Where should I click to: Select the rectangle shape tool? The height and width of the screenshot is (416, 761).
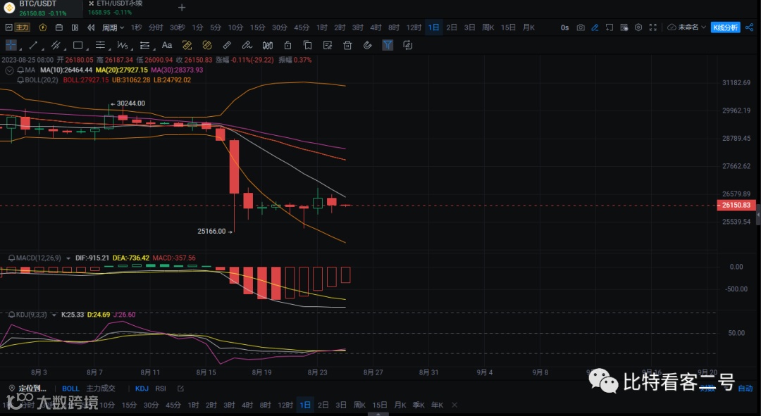pos(78,46)
